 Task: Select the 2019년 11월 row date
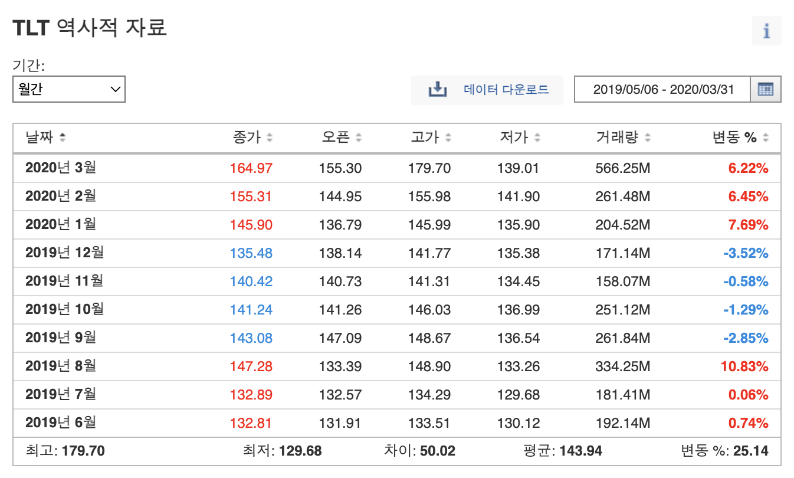click(64, 281)
